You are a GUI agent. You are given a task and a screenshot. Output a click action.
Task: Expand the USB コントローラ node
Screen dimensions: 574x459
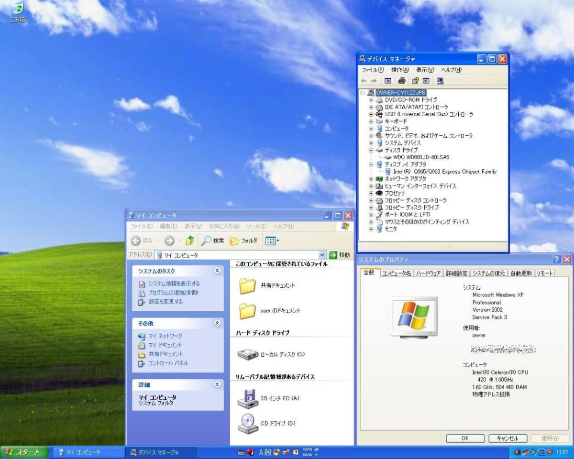click(371, 114)
